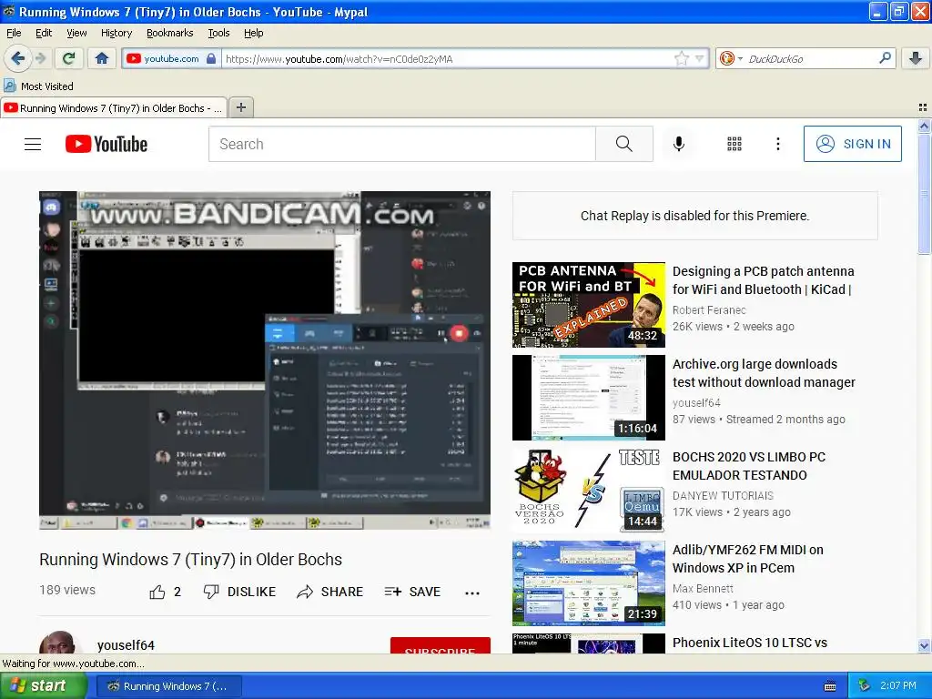Click the video player to play
The height and width of the screenshot is (699, 932).
(x=265, y=360)
